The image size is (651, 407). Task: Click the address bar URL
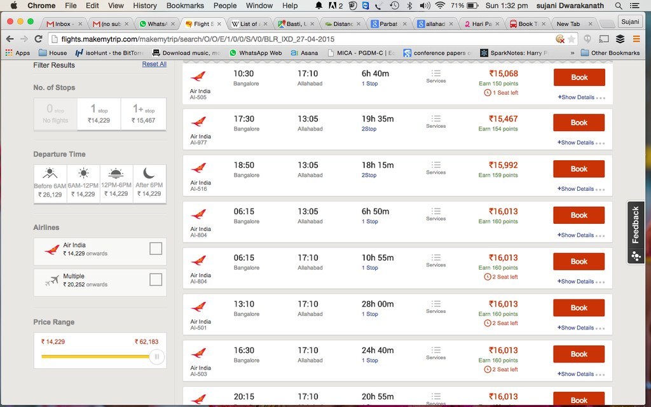click(x=198, y=39)
